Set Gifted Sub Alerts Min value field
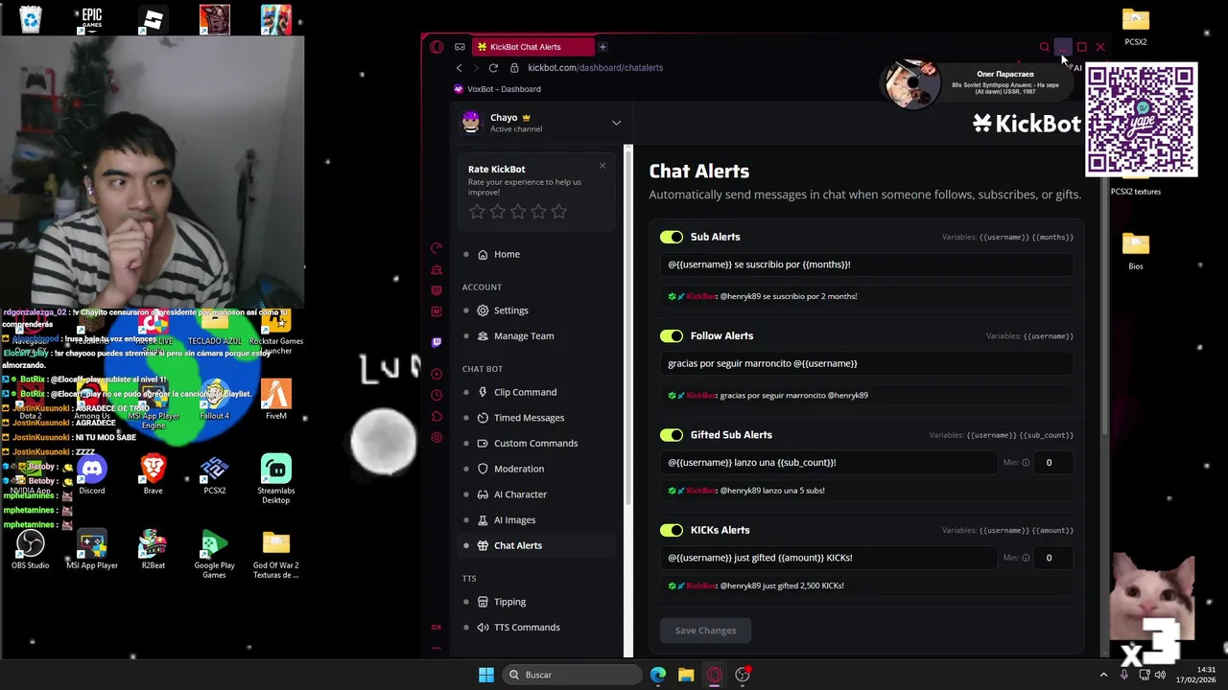1228x690 pixels. pyautogui.click(x=1053, y=463)
